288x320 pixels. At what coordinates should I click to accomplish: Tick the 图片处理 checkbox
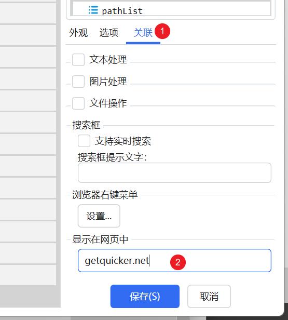pyautogui.click(x=78, y=82)
